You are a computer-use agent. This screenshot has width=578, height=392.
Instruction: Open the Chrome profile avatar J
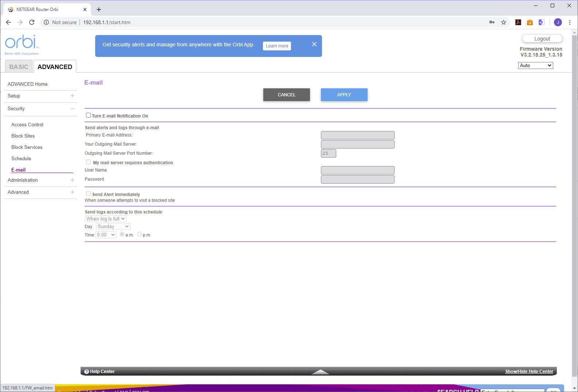(558, 22)
